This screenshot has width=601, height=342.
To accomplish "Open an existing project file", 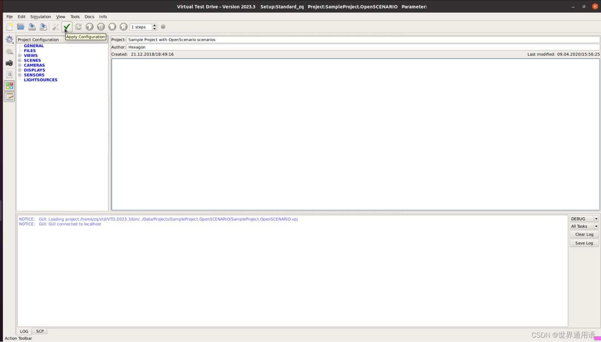I will (20, 26).
